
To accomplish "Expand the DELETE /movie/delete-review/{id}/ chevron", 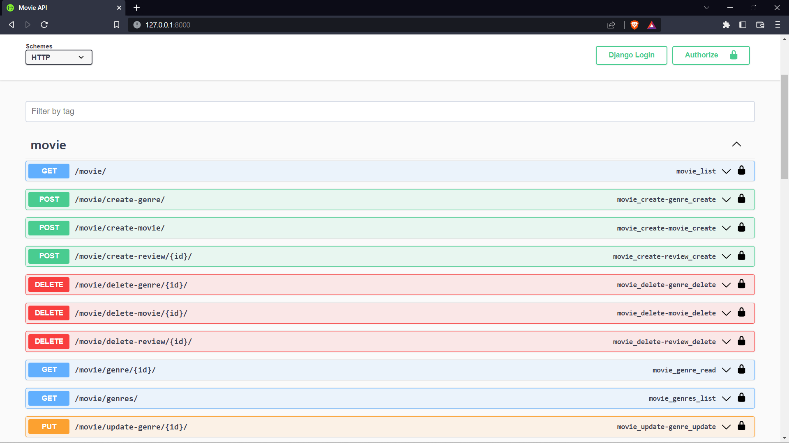I will tap(726, 342).
